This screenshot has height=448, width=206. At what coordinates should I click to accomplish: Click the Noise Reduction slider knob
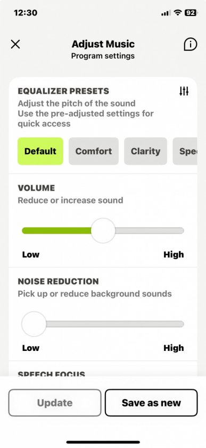point(34,324)
